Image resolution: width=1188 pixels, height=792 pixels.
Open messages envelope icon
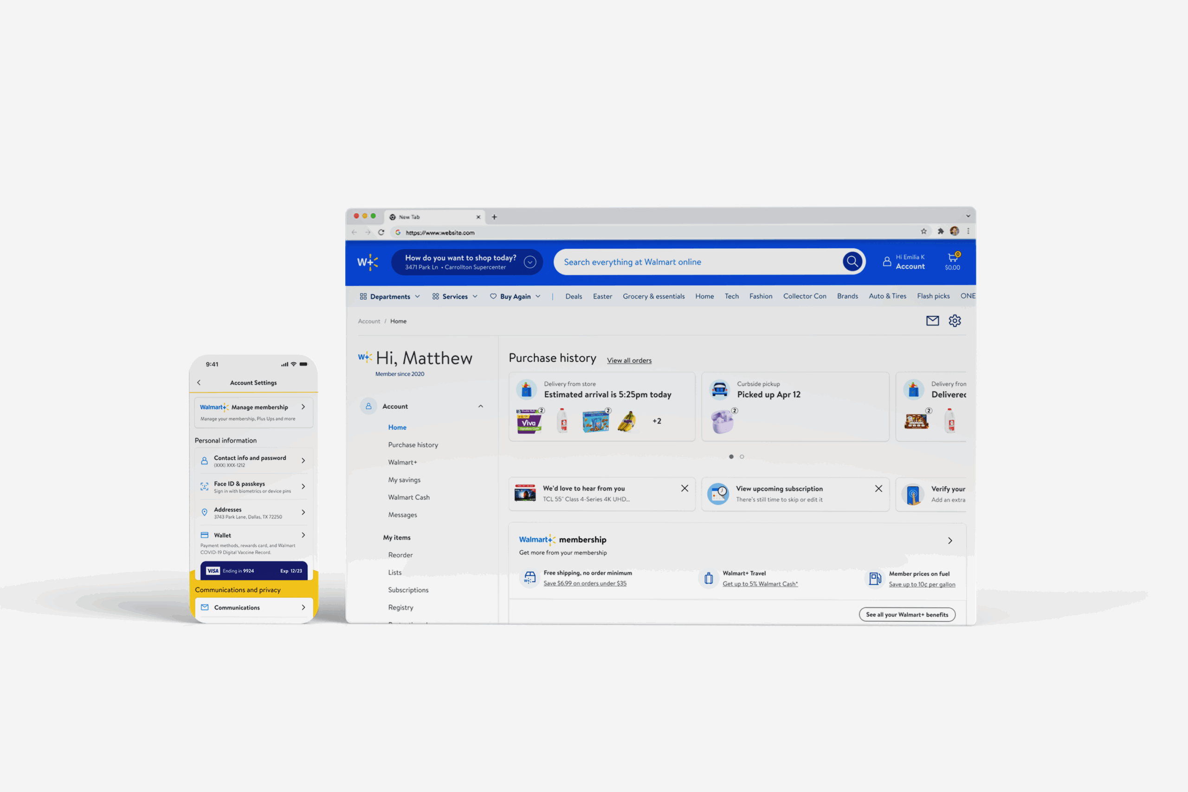(932, 321)
